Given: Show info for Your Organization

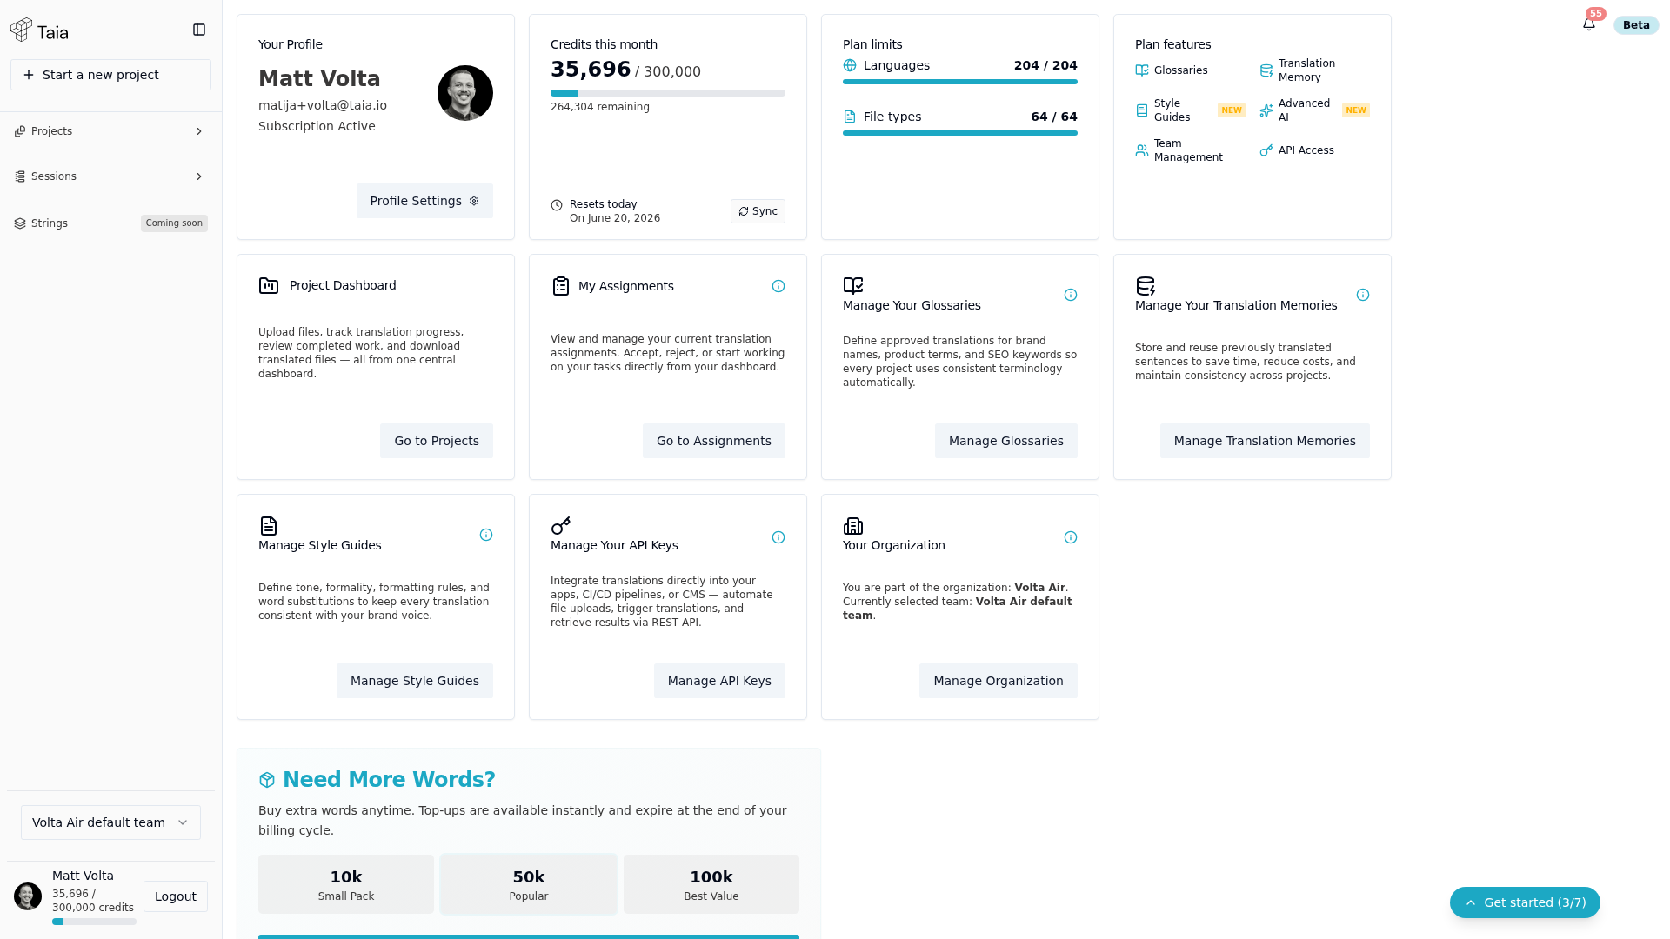Looking at the screenshot, I should (x=1071, y=537).
